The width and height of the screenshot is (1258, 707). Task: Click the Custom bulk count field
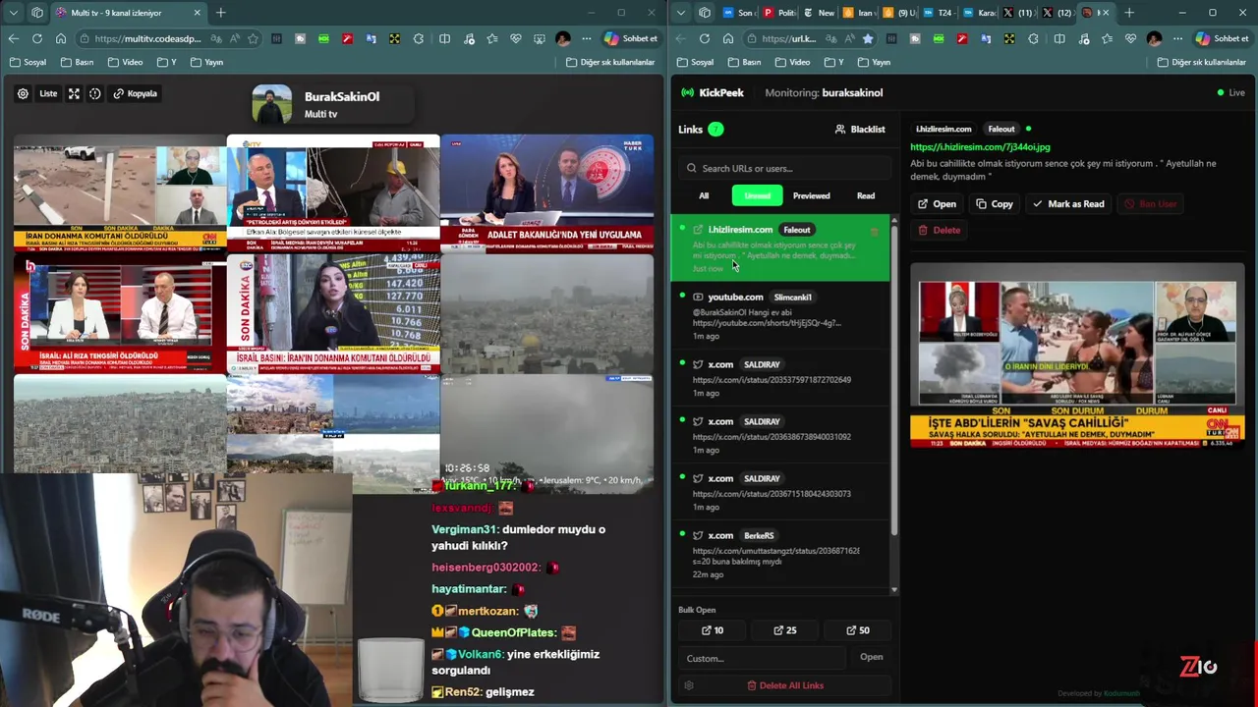coord(762,658)
